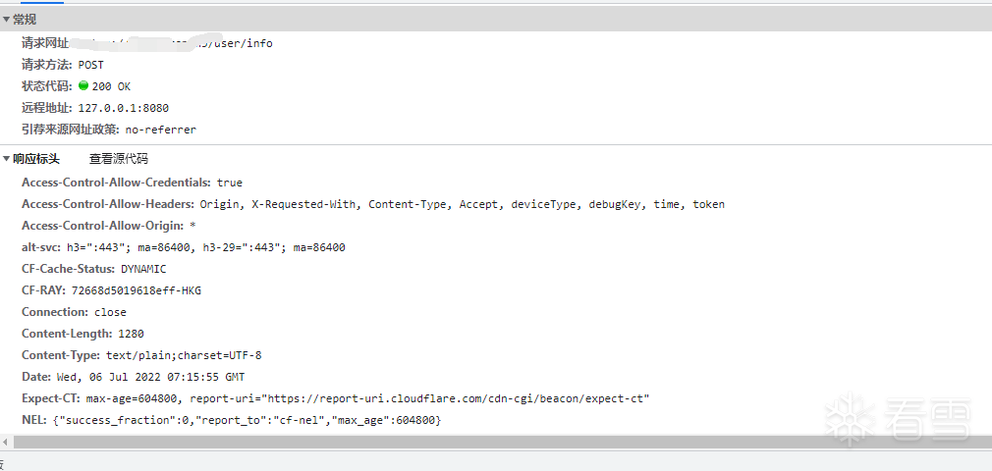The width and height of the screenshot is (992, 471).
Task: Click the remote address 127.0.0.1:8080 value
Action: (x=123, y=108)
